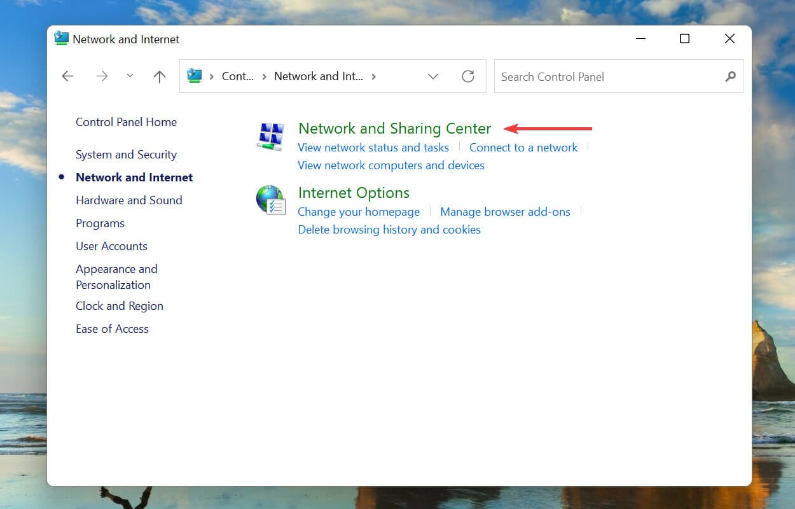This screenshot has width=795, height=509.
Task: Select Hardware and Sound category
Action: (128, 200)
